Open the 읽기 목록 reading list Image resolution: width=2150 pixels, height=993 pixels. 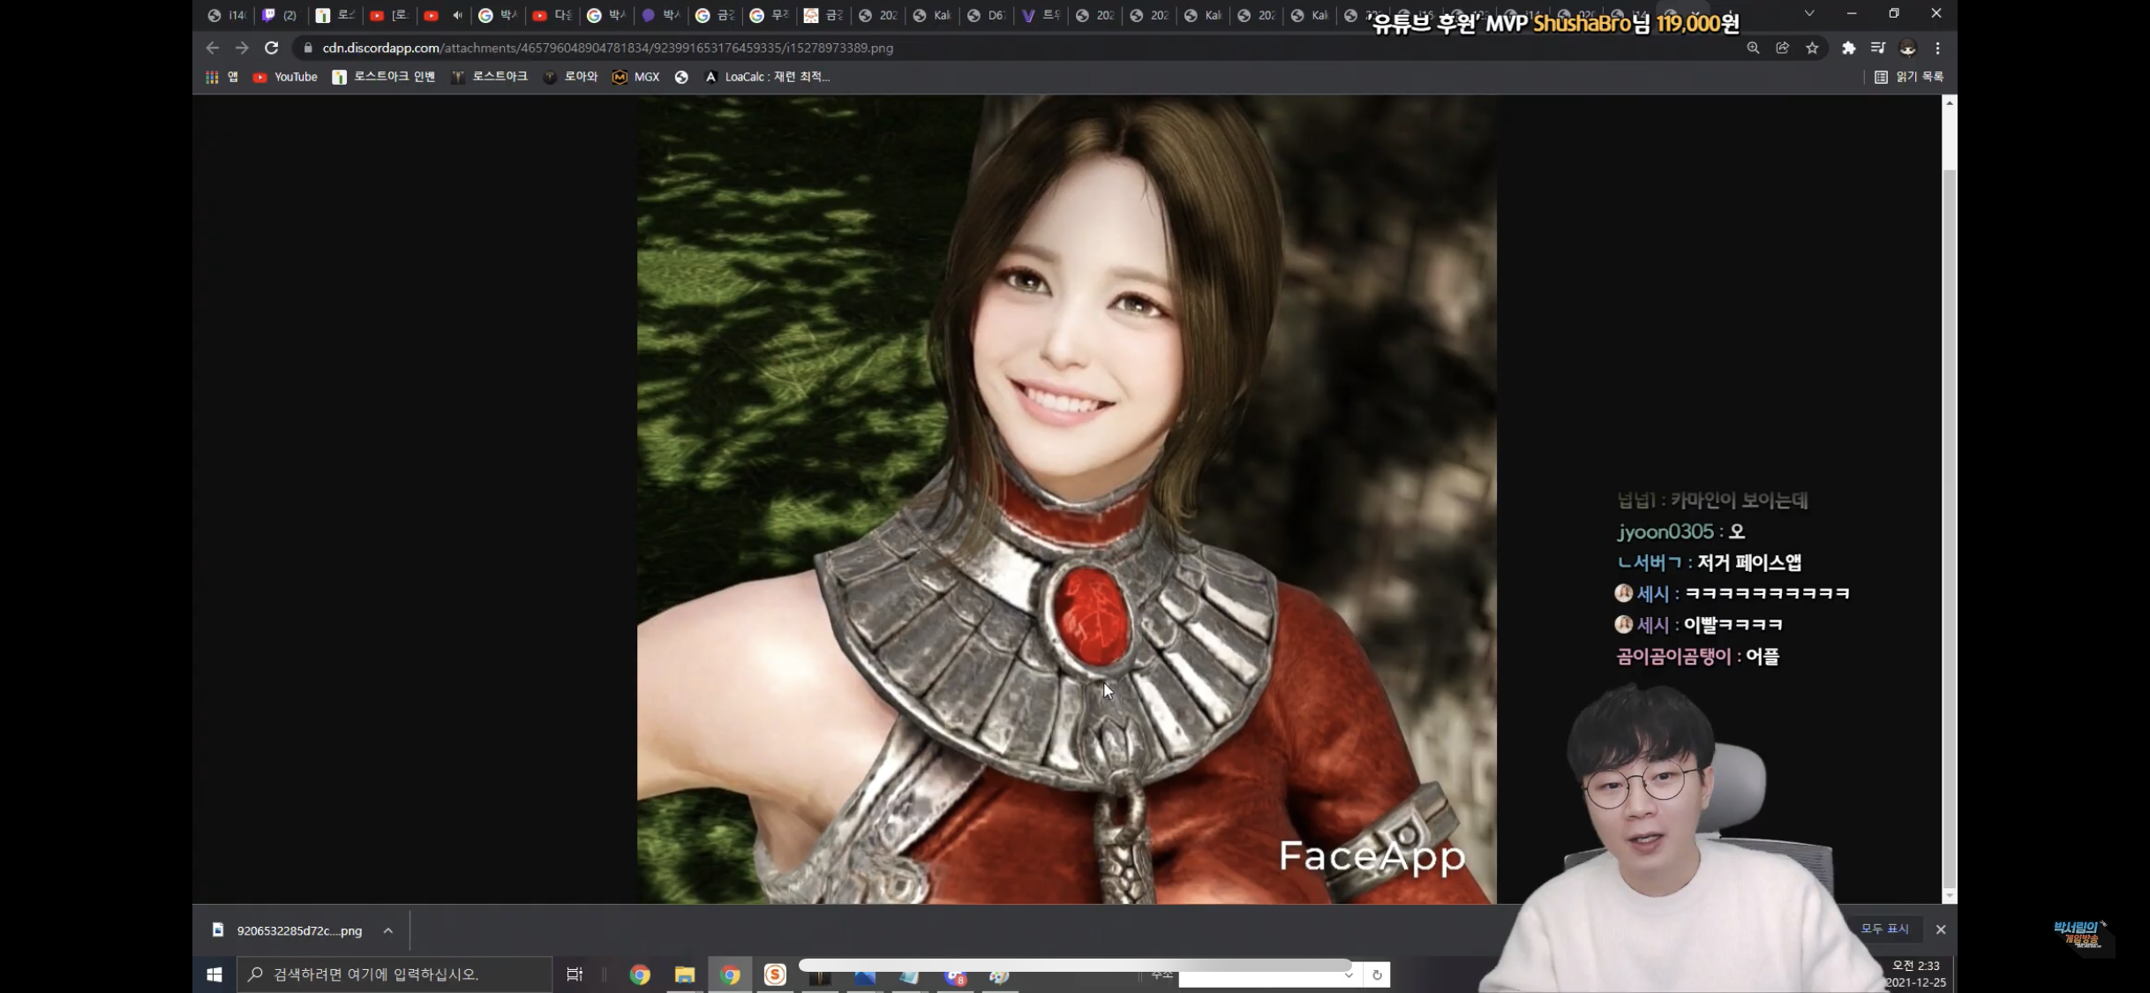click(1909, 77)
